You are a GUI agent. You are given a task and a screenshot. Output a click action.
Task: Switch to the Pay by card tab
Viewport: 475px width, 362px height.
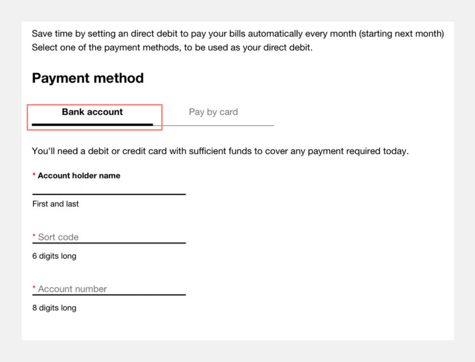tap(213, 112)
